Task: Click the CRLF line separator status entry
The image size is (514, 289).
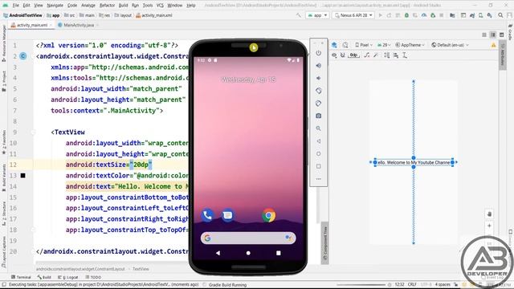Action: click(412, 285)
